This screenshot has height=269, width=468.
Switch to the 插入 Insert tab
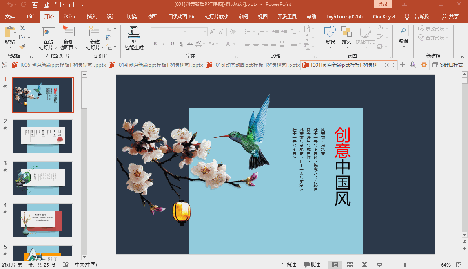[92, 17]
